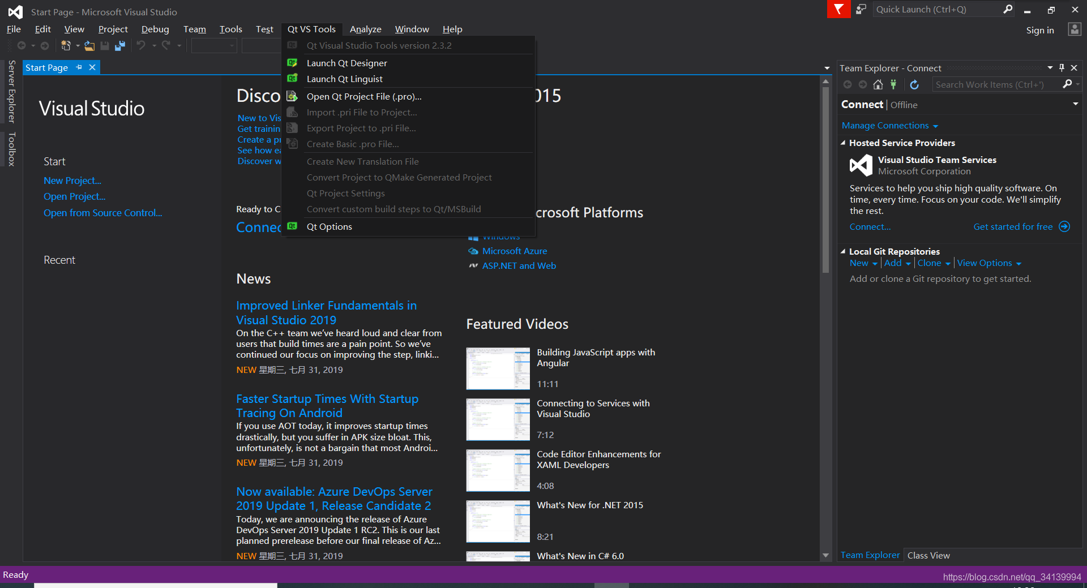The image size is (1087, 588).
Task: Open the New Project icon dropdown arrow
Action: pyautogui.click(x=77, y=46)
